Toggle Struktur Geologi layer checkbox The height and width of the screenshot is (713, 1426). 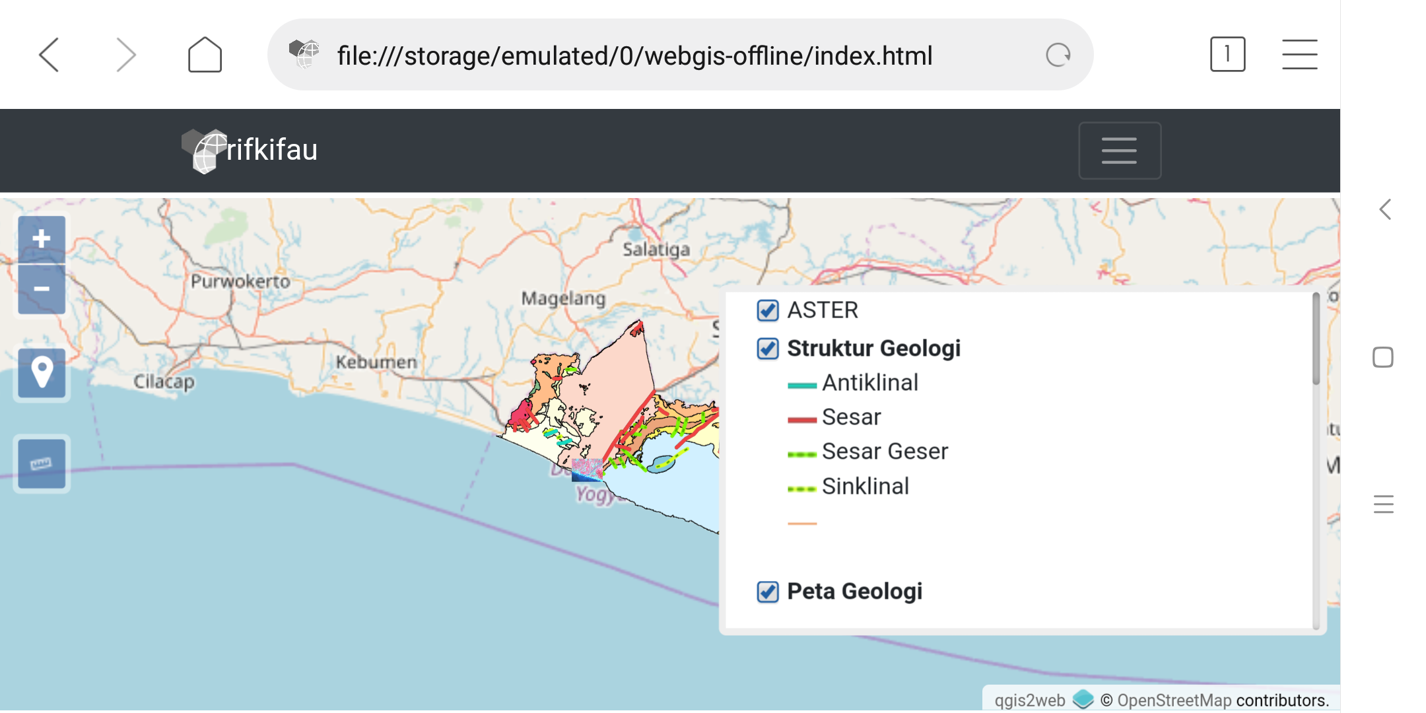pyautogui.click(x=768, y=349)
